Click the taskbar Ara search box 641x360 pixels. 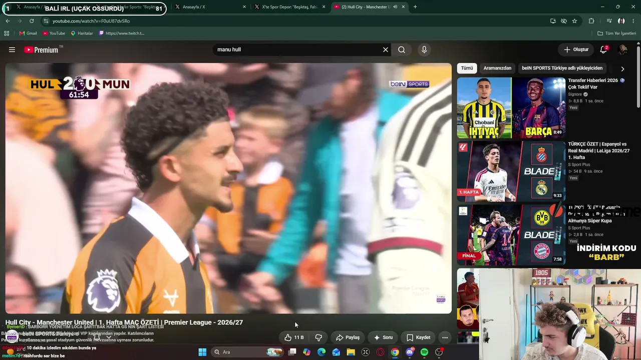pyautogui.click(x=247, y=352)
